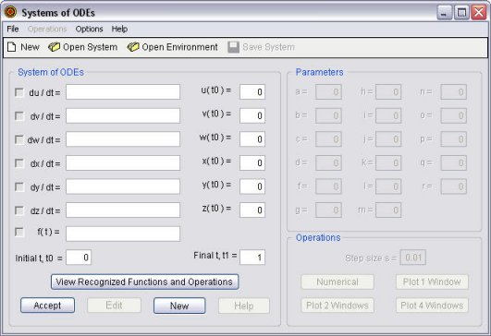
Task: Click the parameter l value field
Action: point(388,186)
